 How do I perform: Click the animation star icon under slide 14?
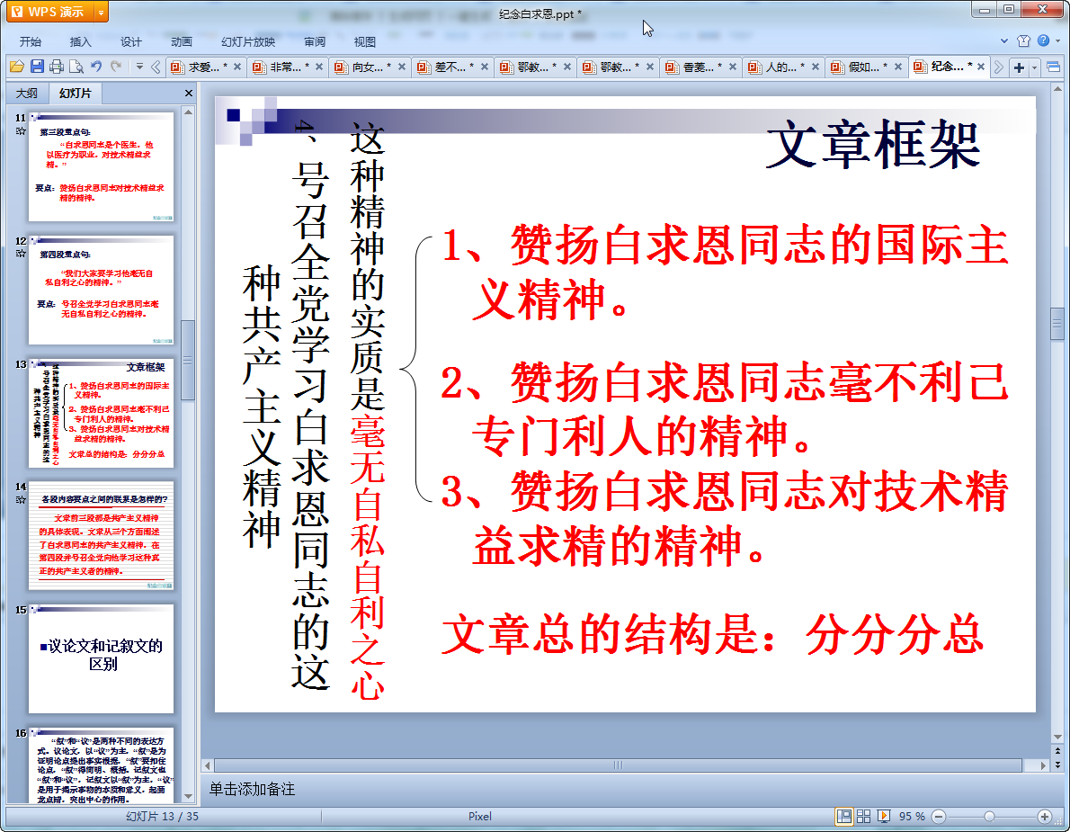tap(21, 499)
